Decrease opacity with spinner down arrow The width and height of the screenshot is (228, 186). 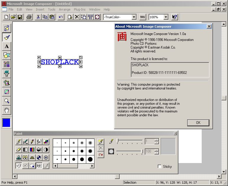coord(157,153)
